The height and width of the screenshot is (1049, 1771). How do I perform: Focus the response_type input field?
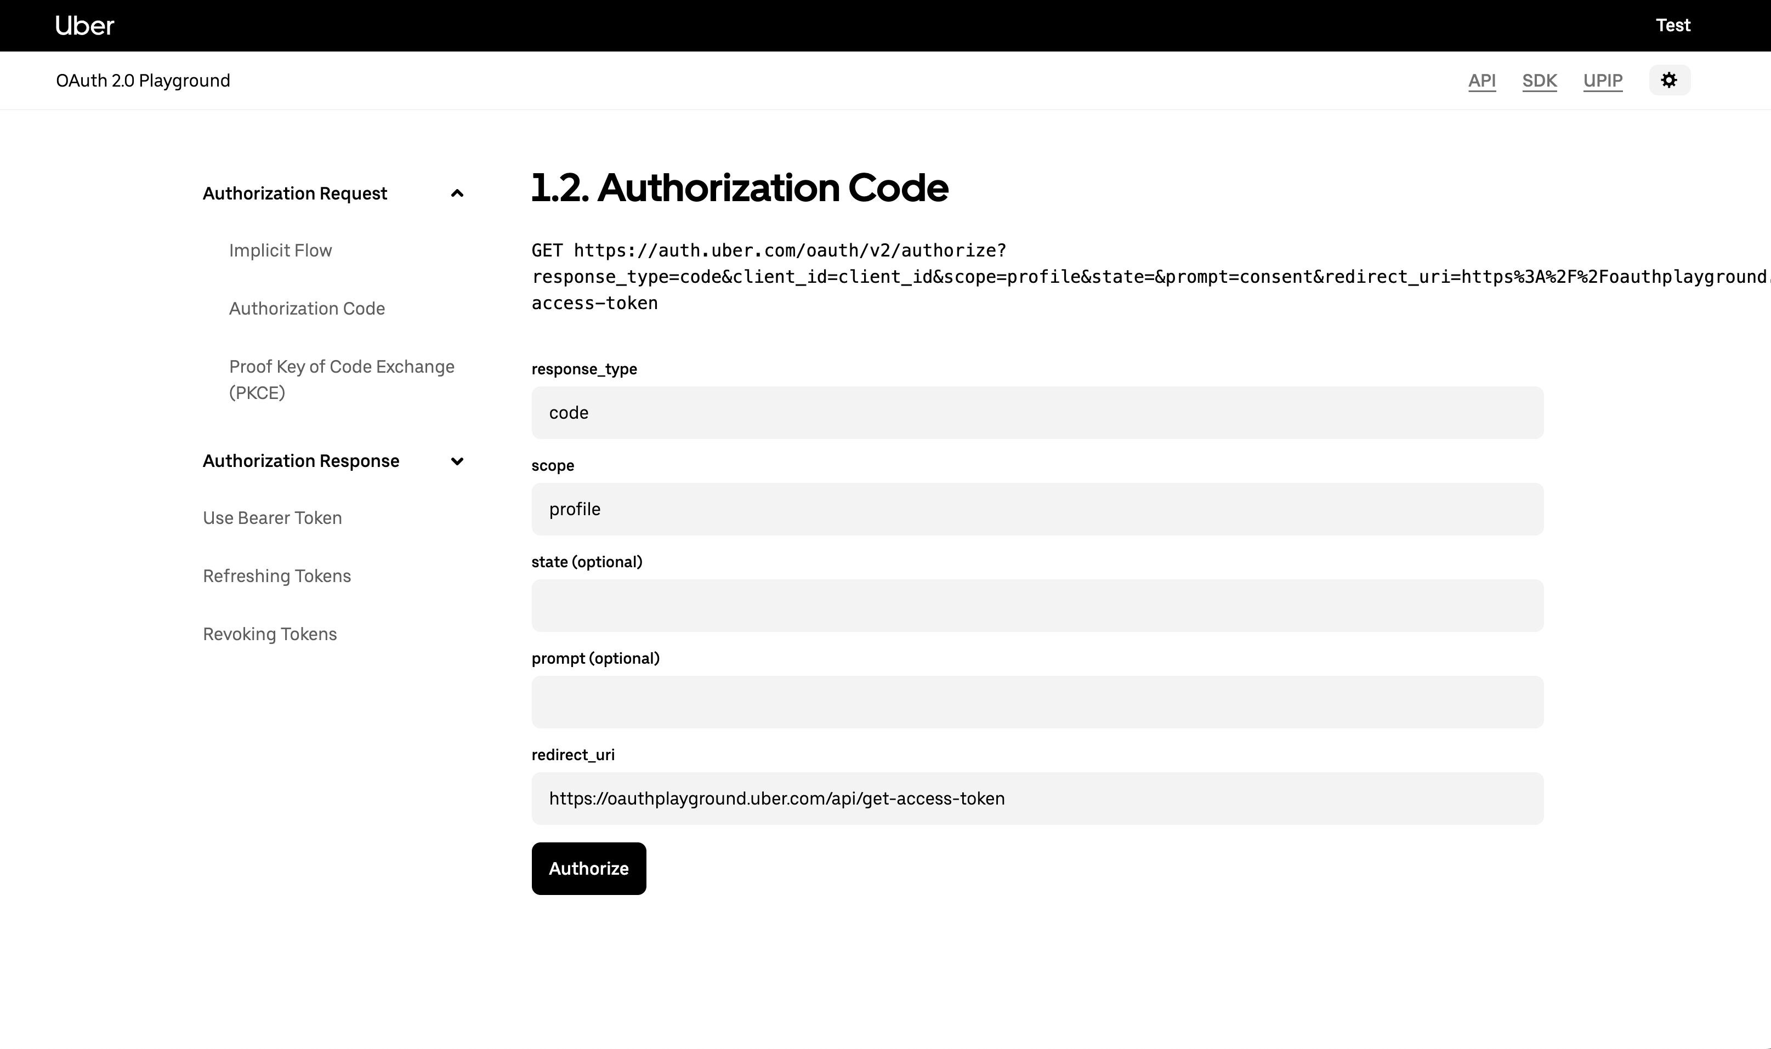pos(1037,412)
